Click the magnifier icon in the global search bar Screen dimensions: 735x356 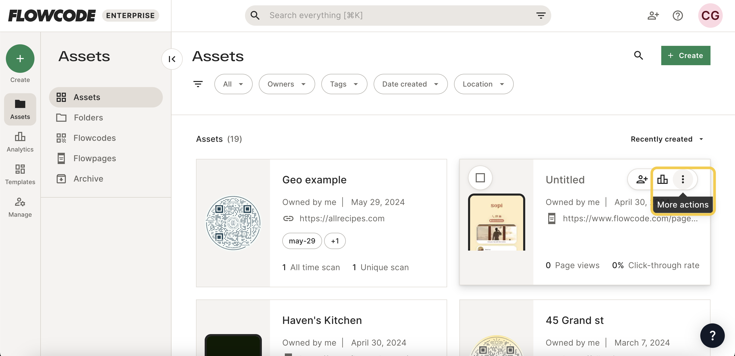pyautogui.click(x=255, y=15)
